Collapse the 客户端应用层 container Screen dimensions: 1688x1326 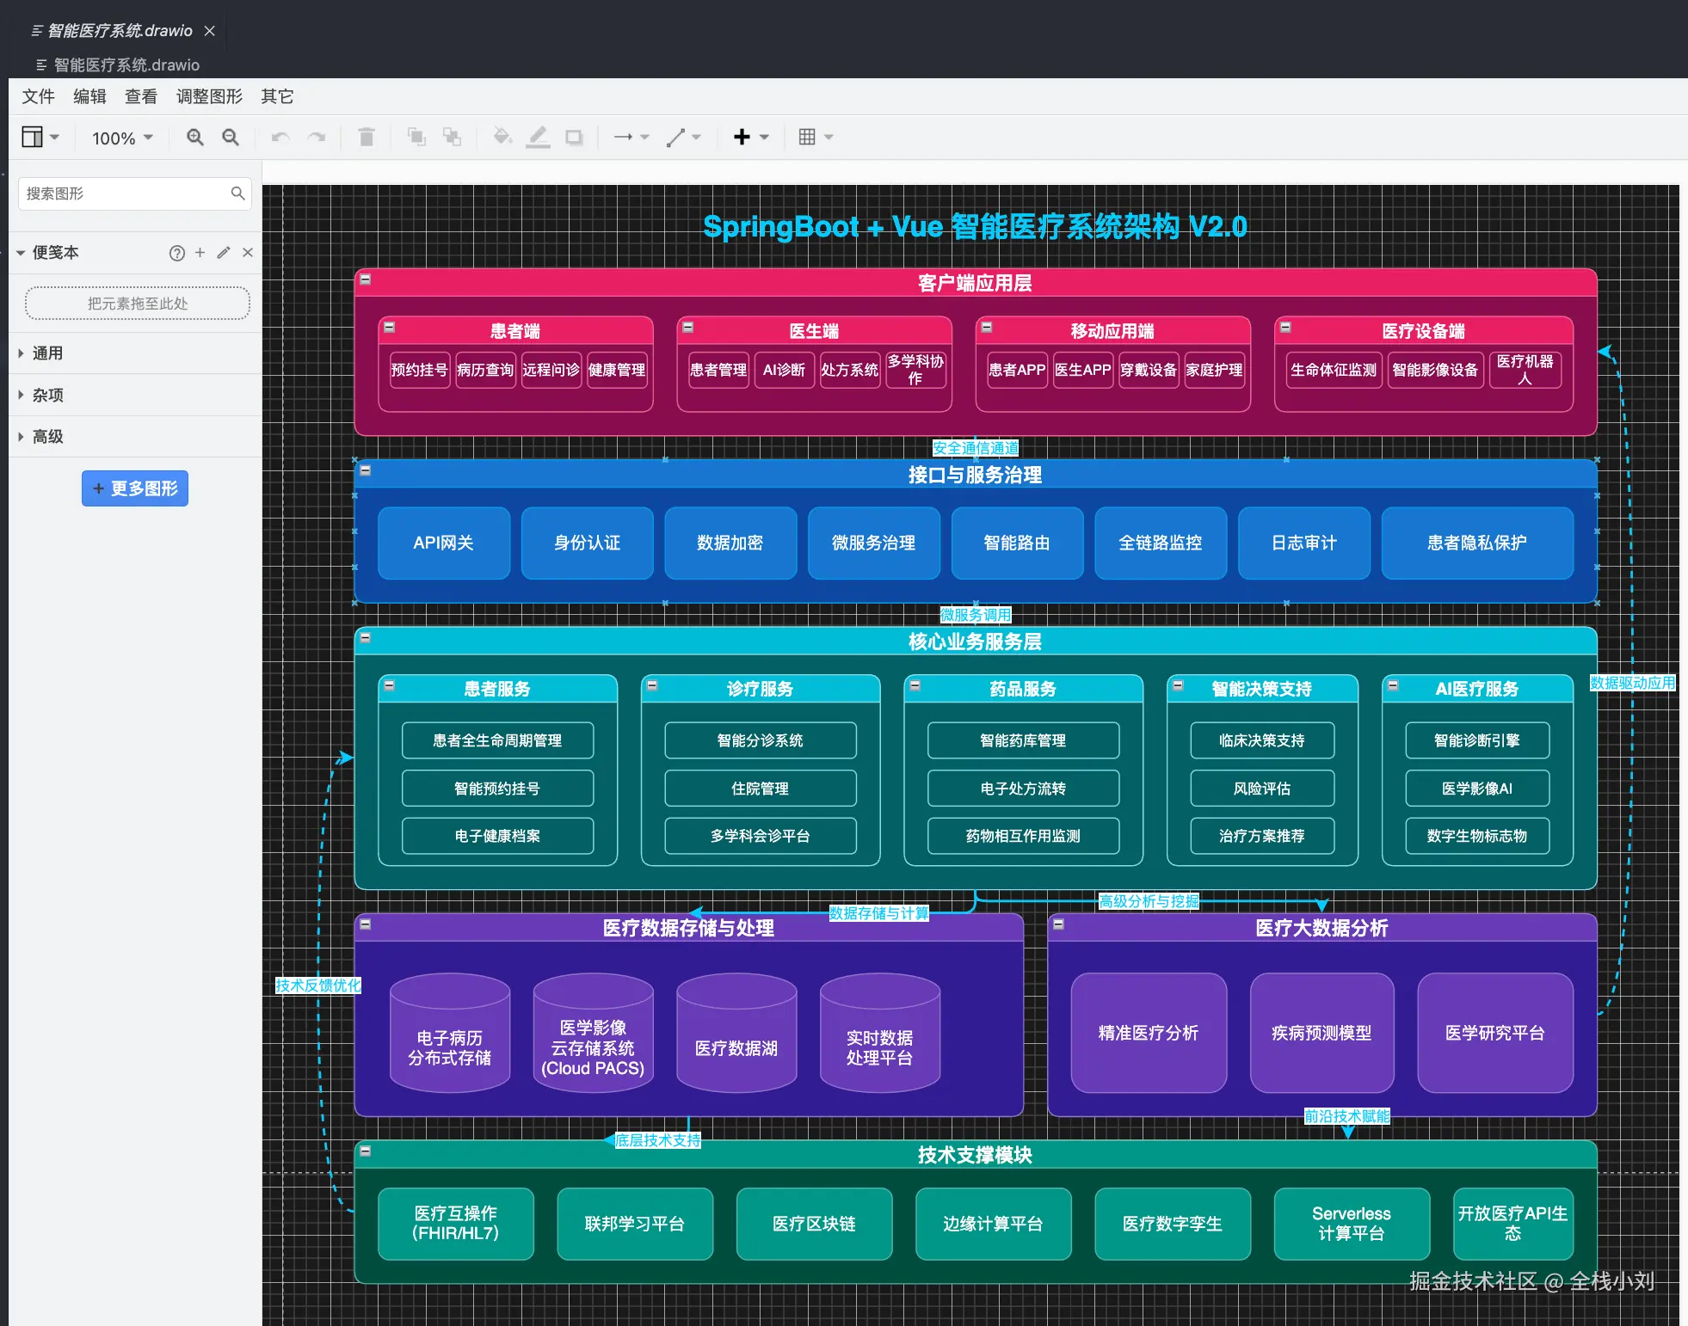(366, 280)
